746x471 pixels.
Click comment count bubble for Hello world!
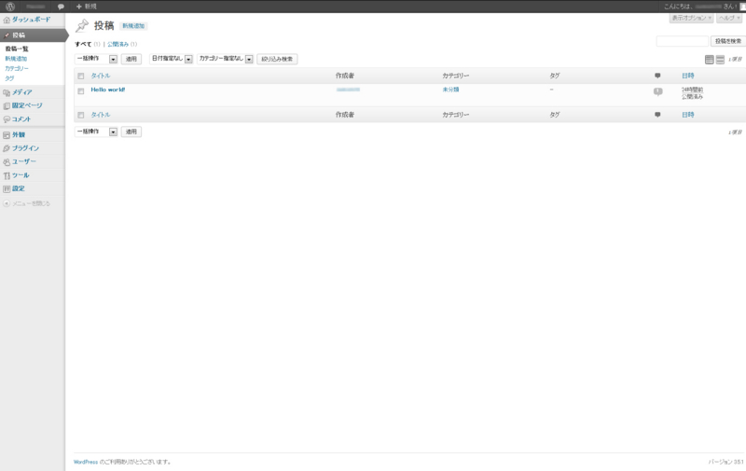coord(658,91)
